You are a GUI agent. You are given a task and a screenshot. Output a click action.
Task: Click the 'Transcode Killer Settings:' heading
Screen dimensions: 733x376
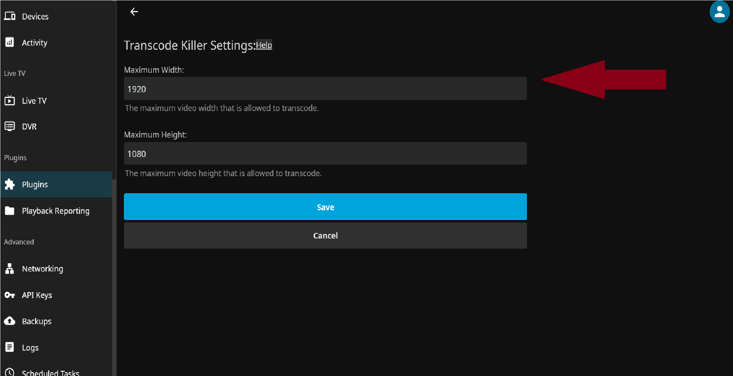pyautogui.click(x=190, y=46)
